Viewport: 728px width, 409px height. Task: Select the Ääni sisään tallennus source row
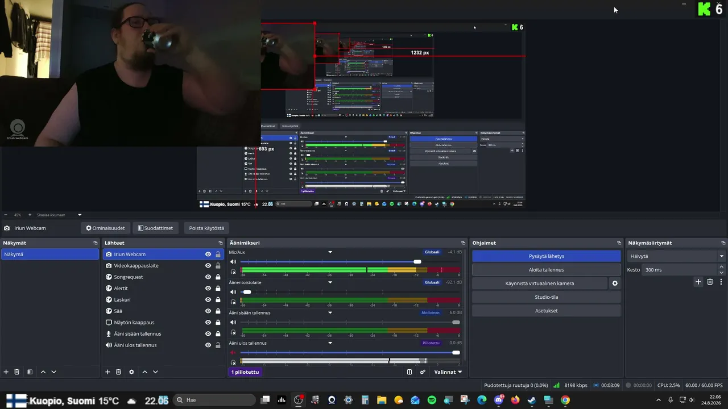(164, 334)
